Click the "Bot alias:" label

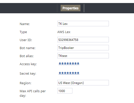coord(27,56)
